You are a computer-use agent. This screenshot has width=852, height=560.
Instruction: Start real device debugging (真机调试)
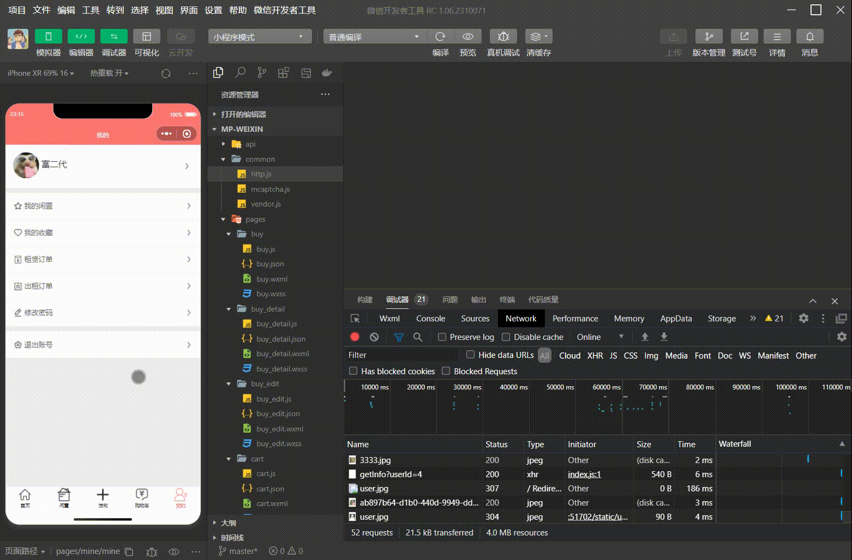(x=503, y=36)
